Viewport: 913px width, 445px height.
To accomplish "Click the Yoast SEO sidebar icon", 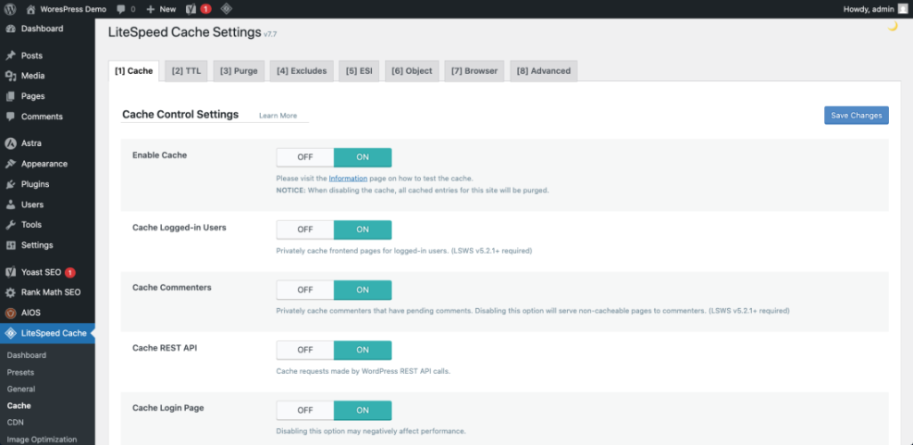I will [10, 272].
